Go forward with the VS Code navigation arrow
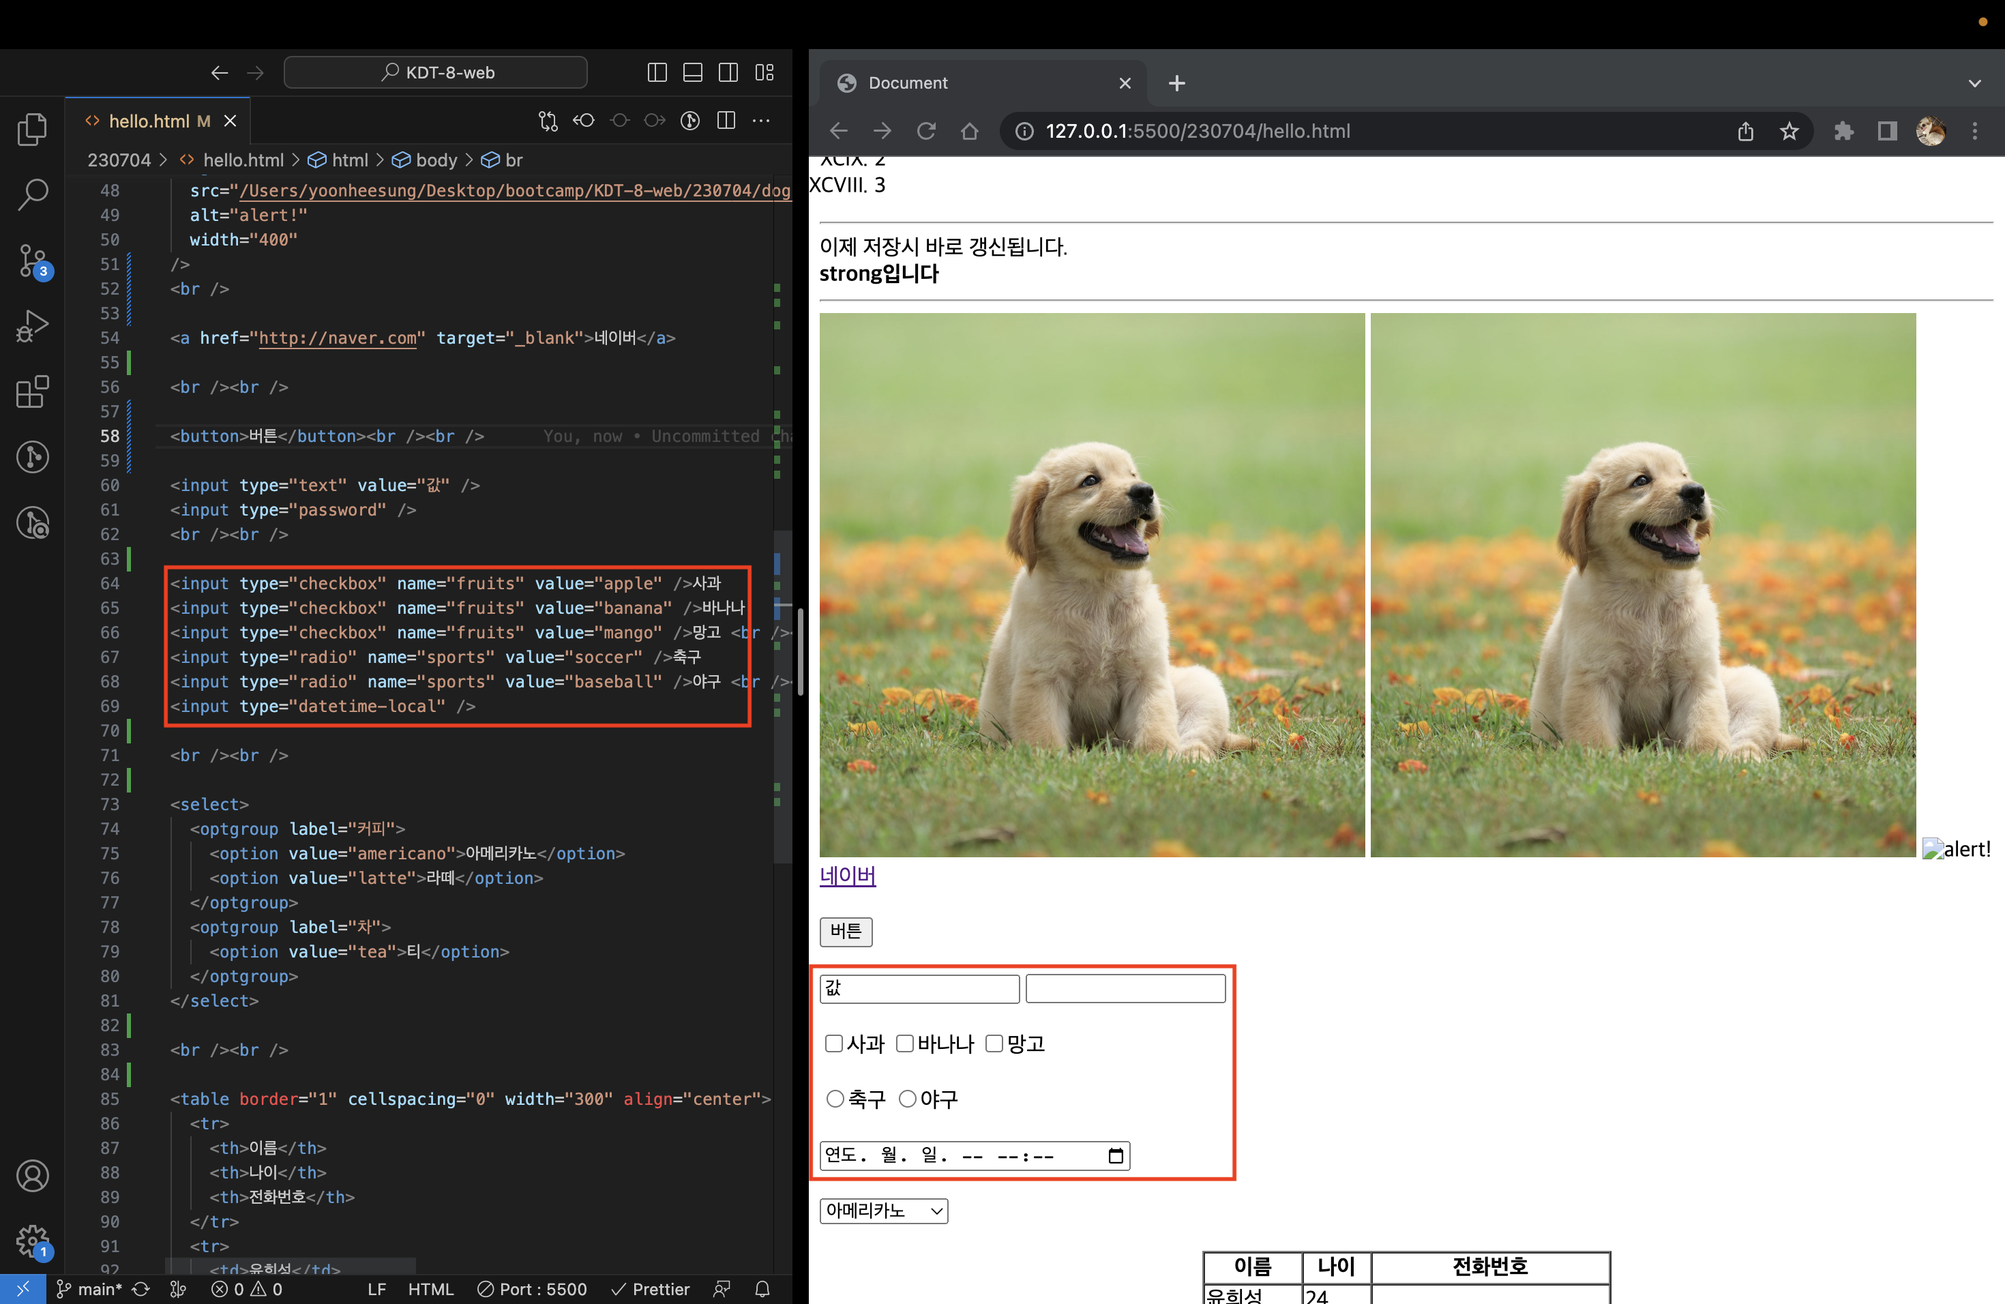 click(255, 73)
